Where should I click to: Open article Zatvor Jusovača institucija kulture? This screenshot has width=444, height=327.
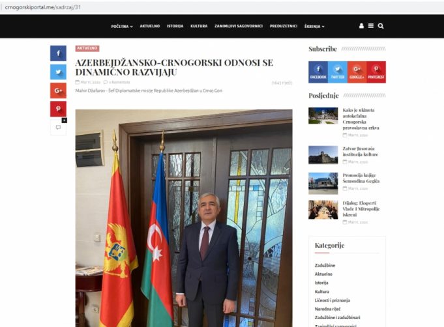point(360,151)
